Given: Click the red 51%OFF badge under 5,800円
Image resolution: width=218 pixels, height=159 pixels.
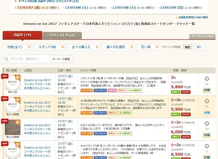Looking at the screenshot, I should click(x=186, y=92).
